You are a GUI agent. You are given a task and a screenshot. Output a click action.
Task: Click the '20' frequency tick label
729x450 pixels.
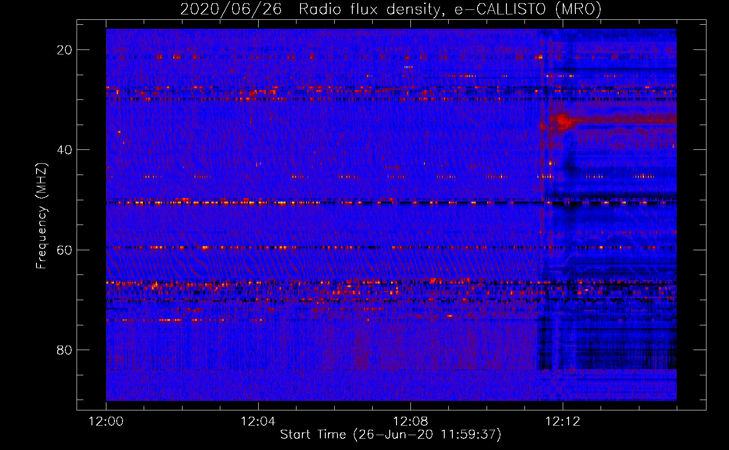(64, 50)
